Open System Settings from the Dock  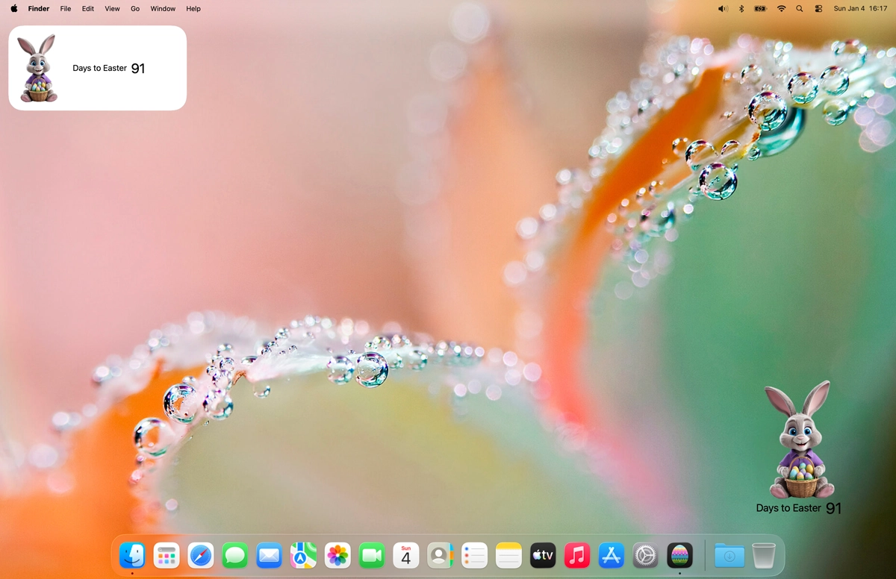[645, 555]
